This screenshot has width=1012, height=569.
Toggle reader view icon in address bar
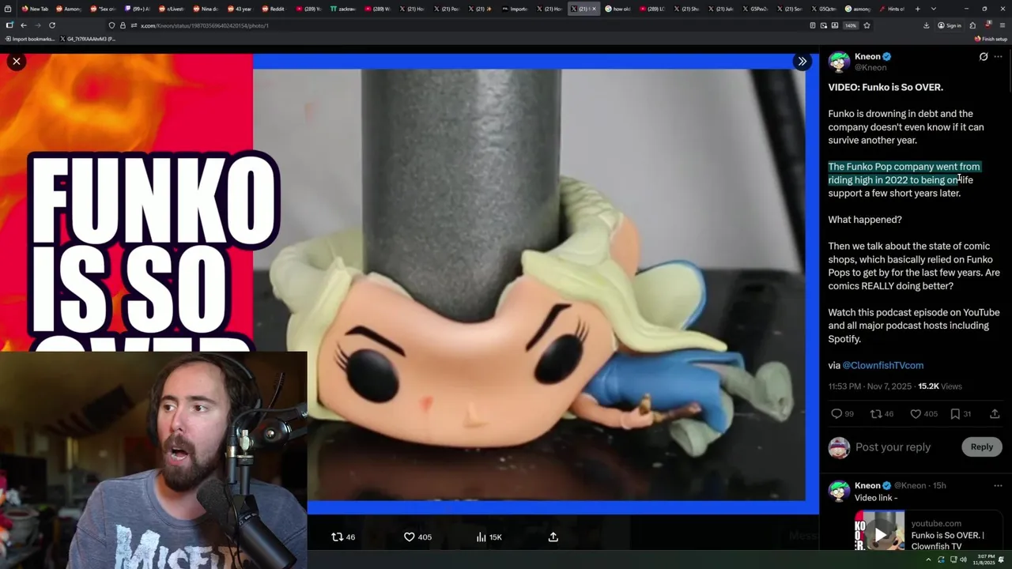[813, 25]
